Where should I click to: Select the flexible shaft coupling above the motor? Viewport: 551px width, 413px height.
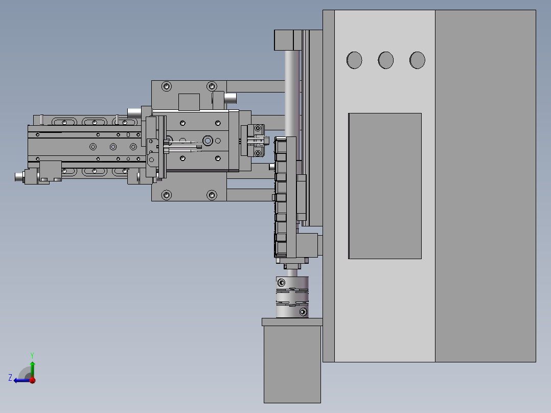click(292, 297)
